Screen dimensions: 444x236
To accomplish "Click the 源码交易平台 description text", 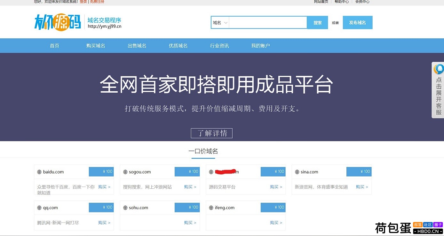I will [x=222, y=187].
